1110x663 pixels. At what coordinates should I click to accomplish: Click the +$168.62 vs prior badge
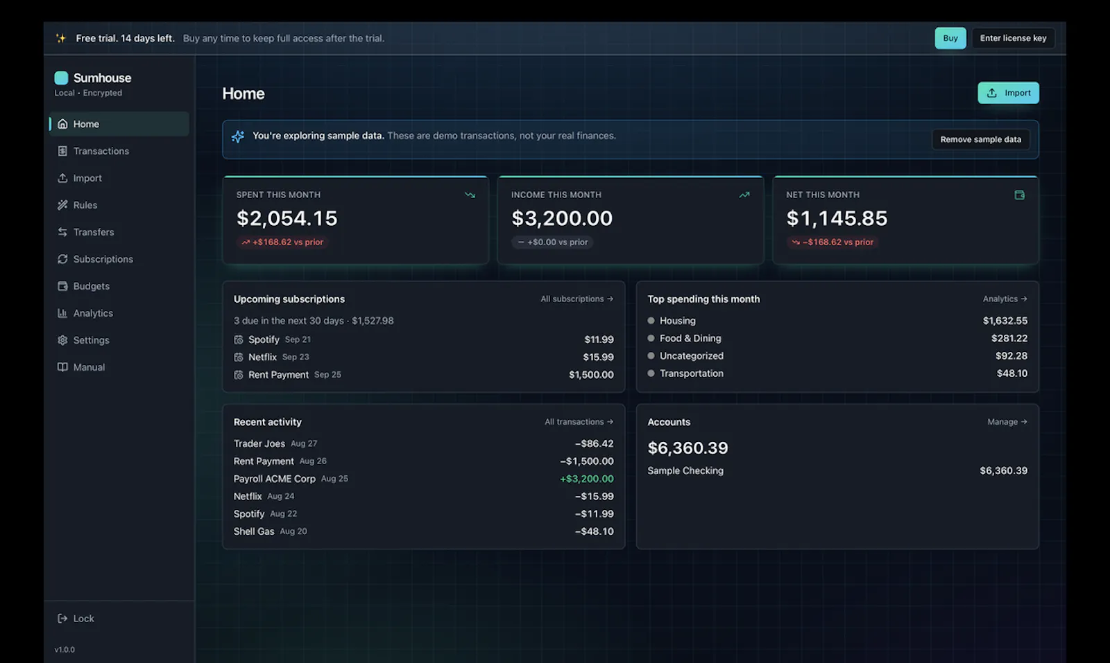click(x=282, y=242)
